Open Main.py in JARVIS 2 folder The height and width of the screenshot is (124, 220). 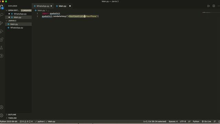click(x=14, y=24)
